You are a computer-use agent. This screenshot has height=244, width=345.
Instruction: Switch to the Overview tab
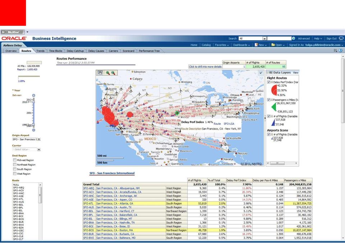(x=11, y=51)
